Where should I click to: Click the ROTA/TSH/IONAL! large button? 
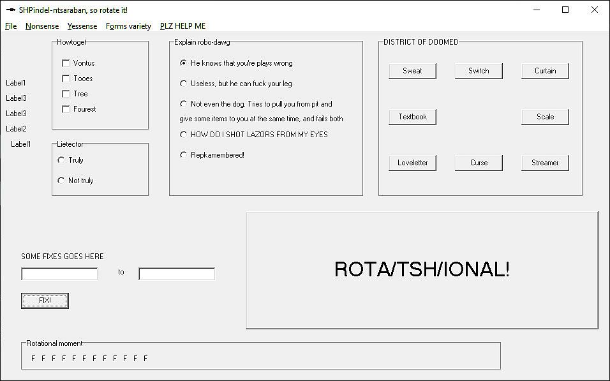[422, 270]
